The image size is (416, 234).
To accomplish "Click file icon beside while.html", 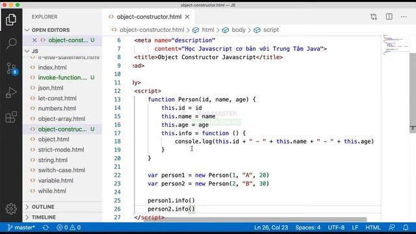I will pyautogui.click(x=32, y=190).
